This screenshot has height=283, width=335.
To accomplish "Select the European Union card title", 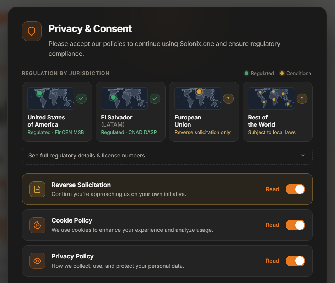I will click(x=188, y=121).
